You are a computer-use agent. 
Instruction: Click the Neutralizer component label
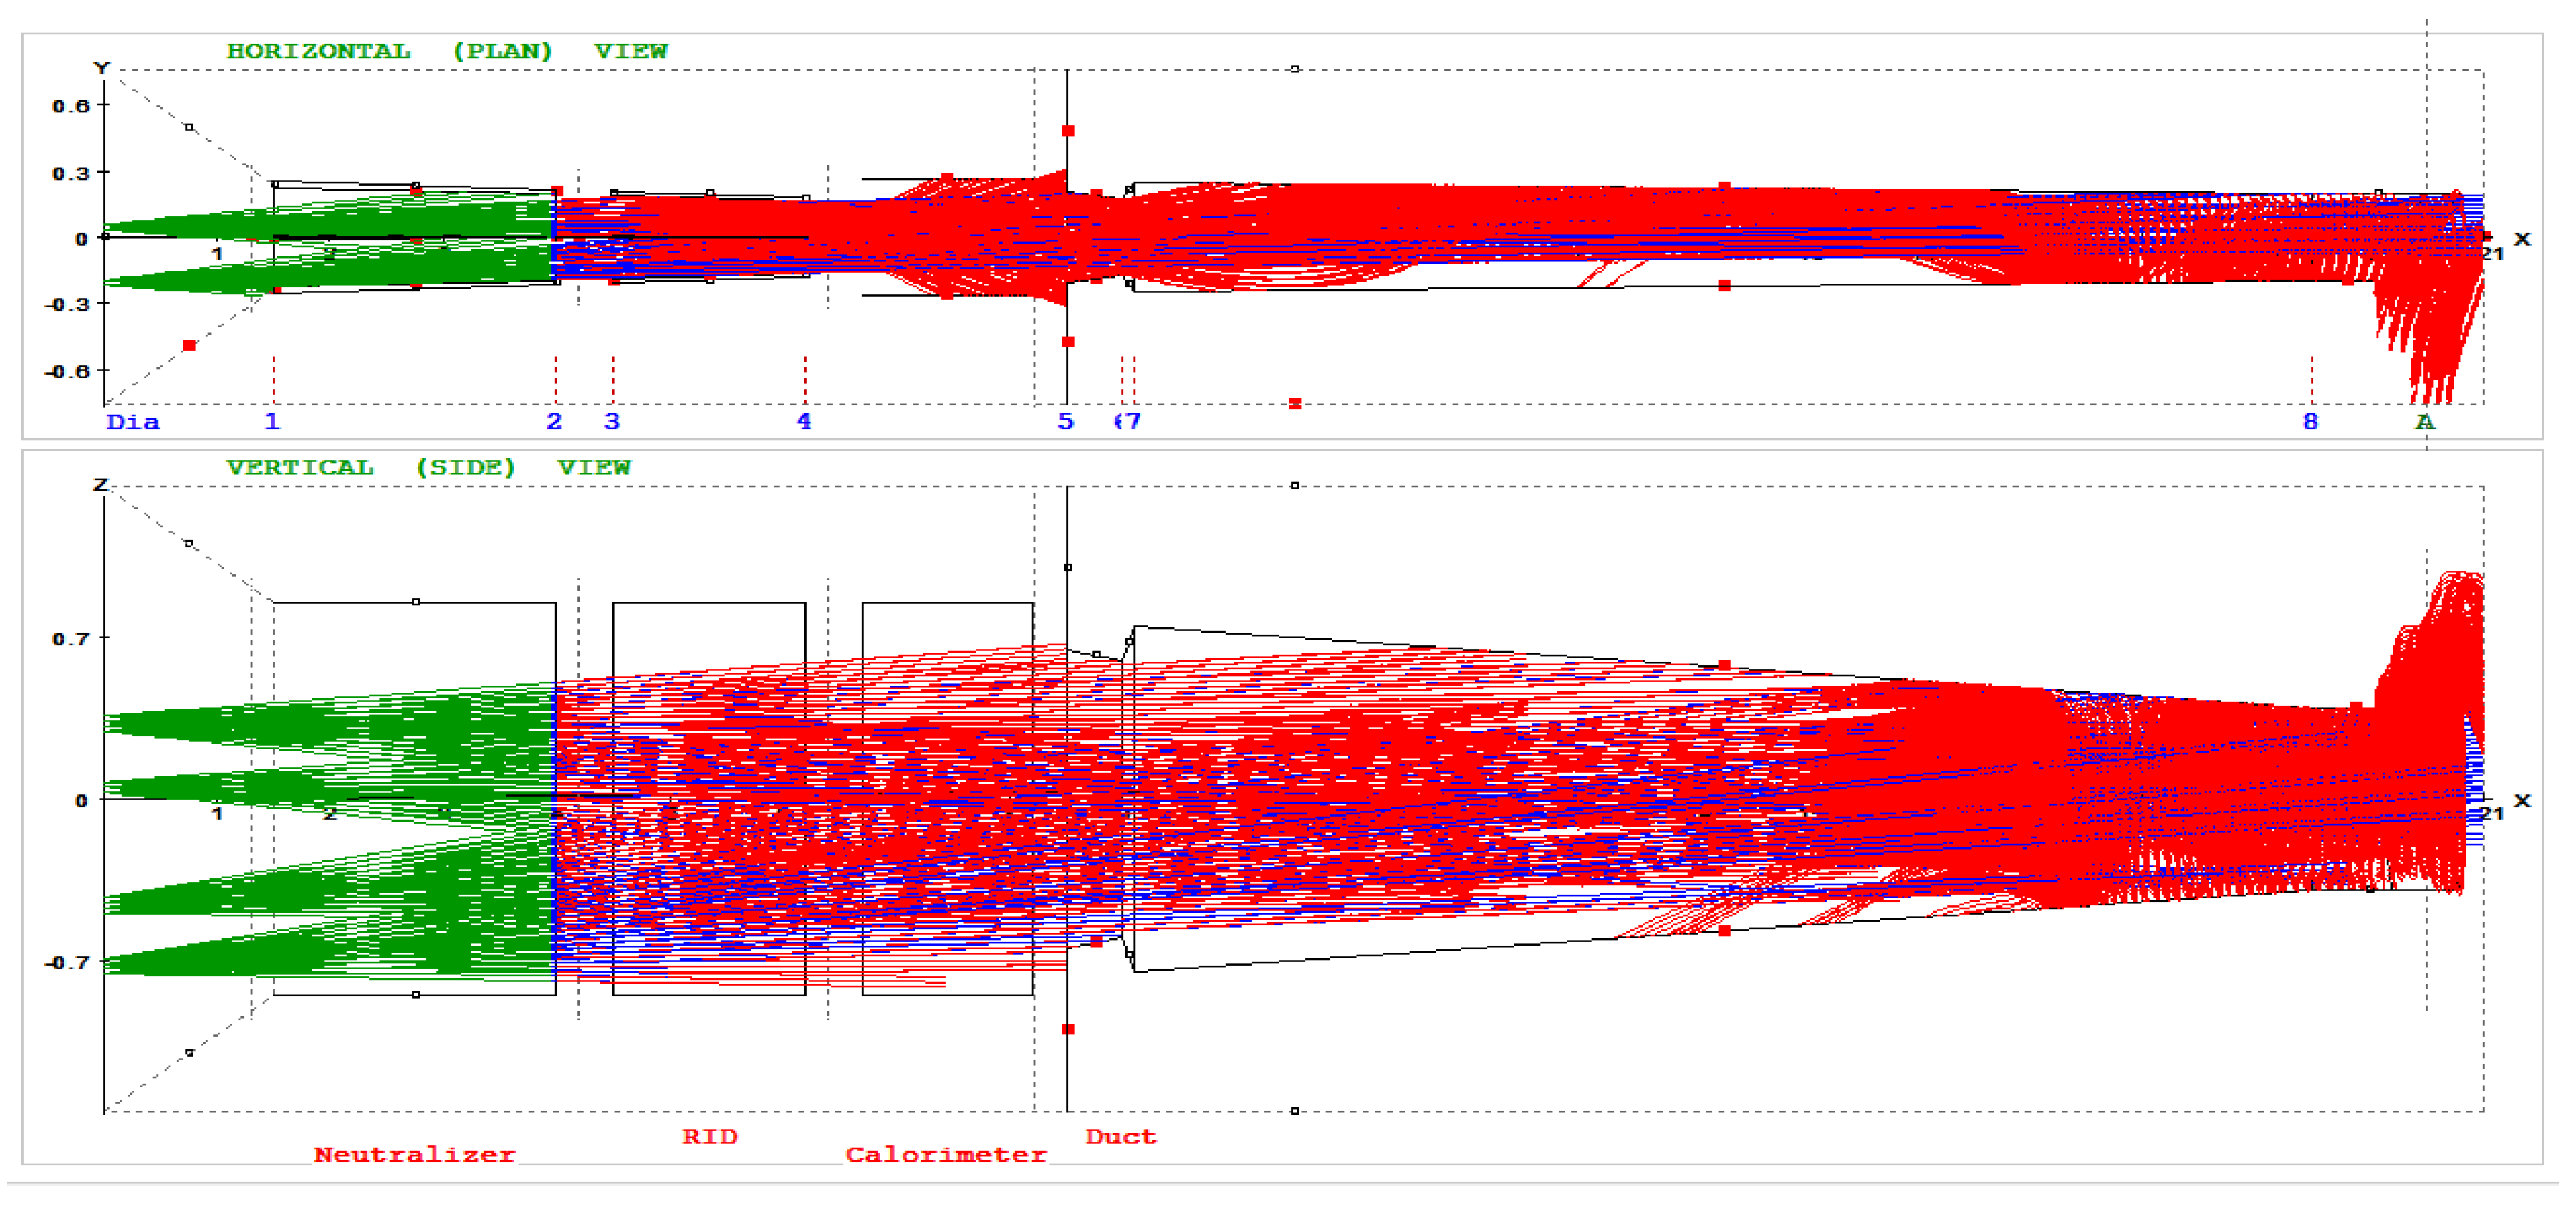pos(414,1154)
